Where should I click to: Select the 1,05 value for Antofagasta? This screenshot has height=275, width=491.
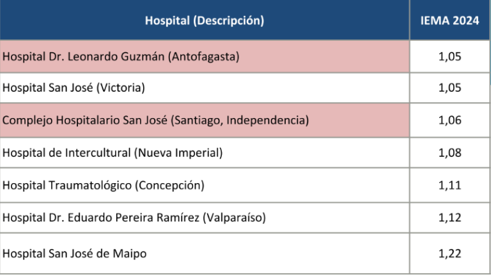(449, 57)
